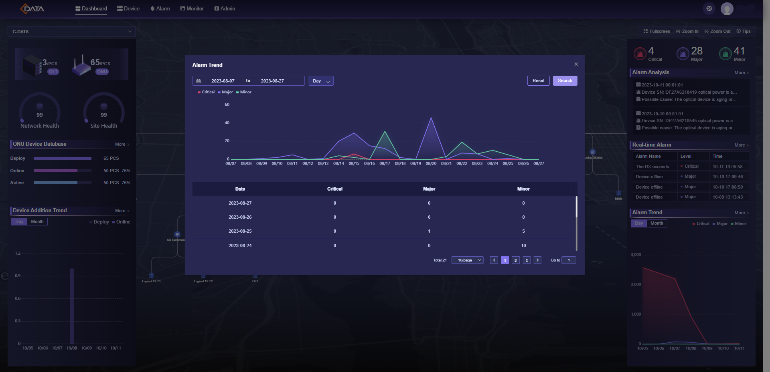The image size is (770, 372).
Task: Go to previous page arrow in pagination
Action: 494,260
